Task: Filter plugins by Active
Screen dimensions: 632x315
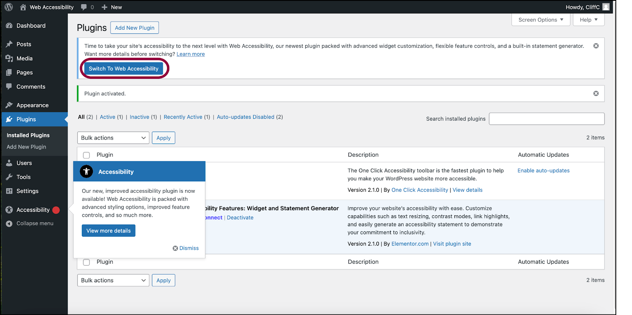Action: [x=107, y=117]
